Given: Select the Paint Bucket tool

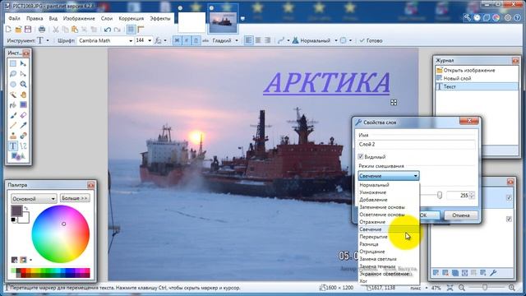Looking at the screenshot, I should (x=13, y=105).
